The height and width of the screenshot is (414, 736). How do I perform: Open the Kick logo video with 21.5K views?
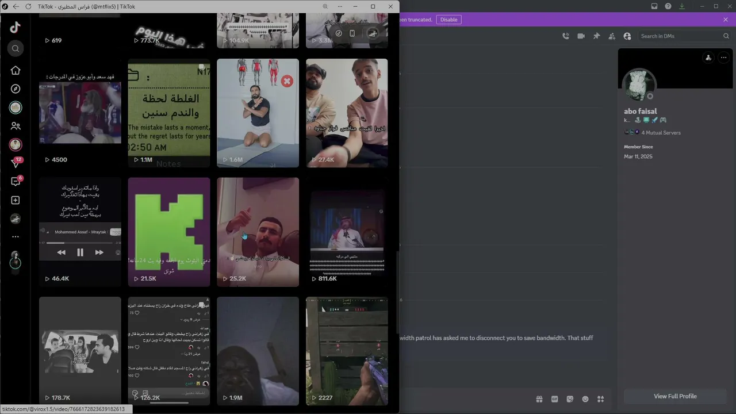(169, 232)
